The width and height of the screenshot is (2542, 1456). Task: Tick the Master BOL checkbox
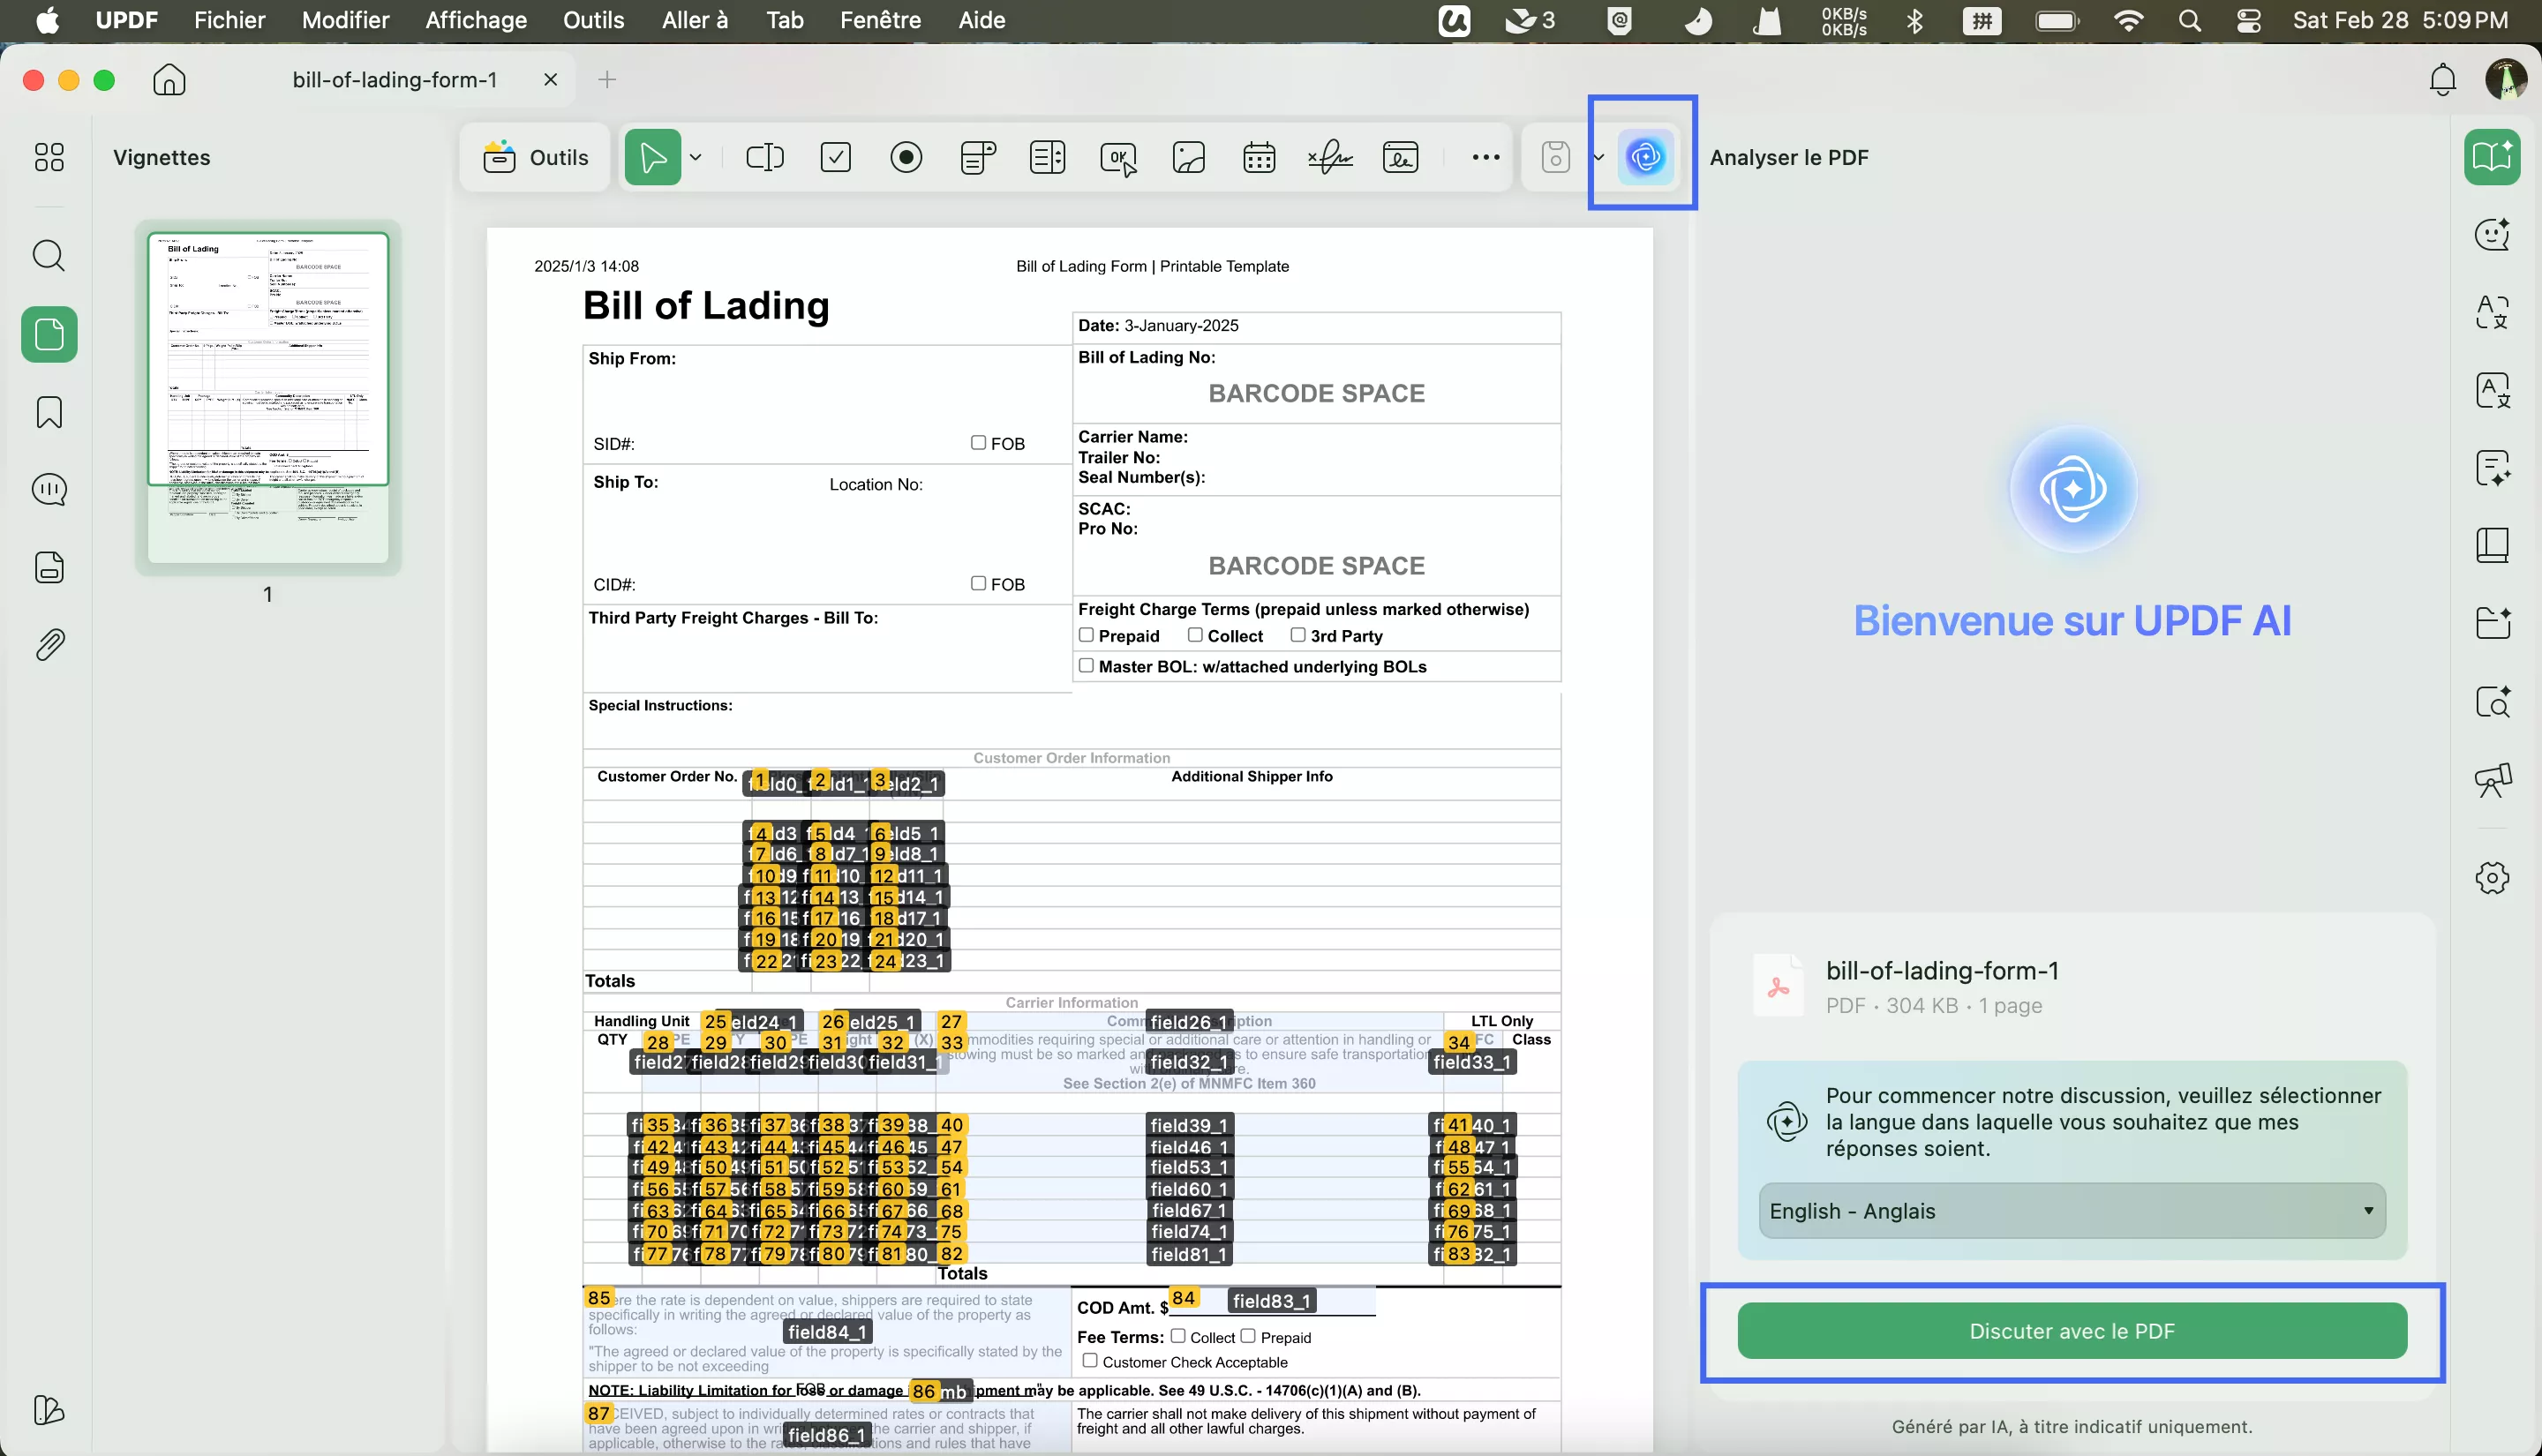coord(1086,665)
